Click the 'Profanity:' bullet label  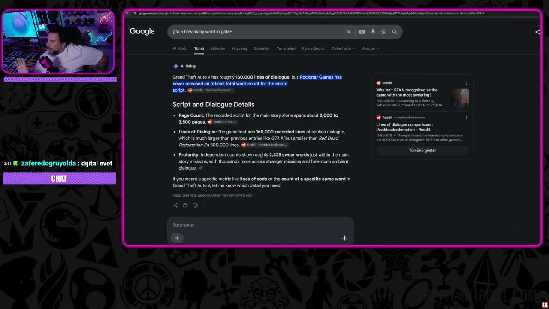click(189, 155)
